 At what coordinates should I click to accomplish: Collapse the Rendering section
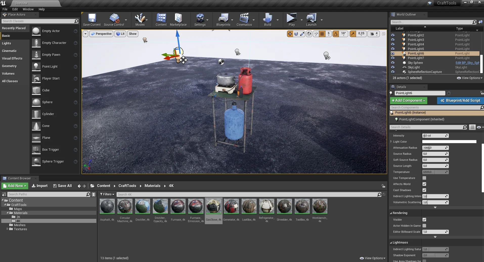pyautogui.click(x=391, y=213)
